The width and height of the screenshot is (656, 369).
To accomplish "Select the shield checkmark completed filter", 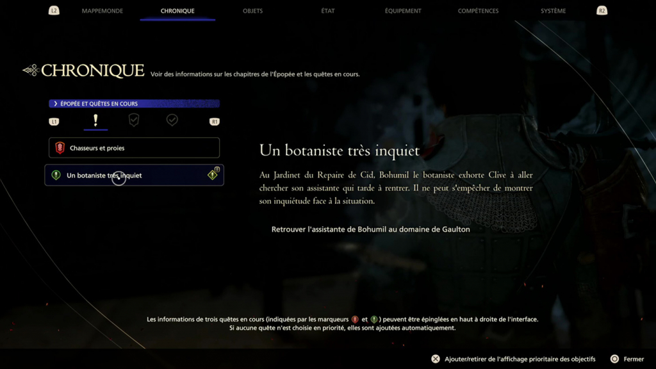I will 134,120.
